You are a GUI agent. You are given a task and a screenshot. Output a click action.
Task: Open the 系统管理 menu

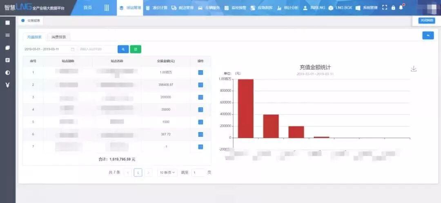point(366,8)
